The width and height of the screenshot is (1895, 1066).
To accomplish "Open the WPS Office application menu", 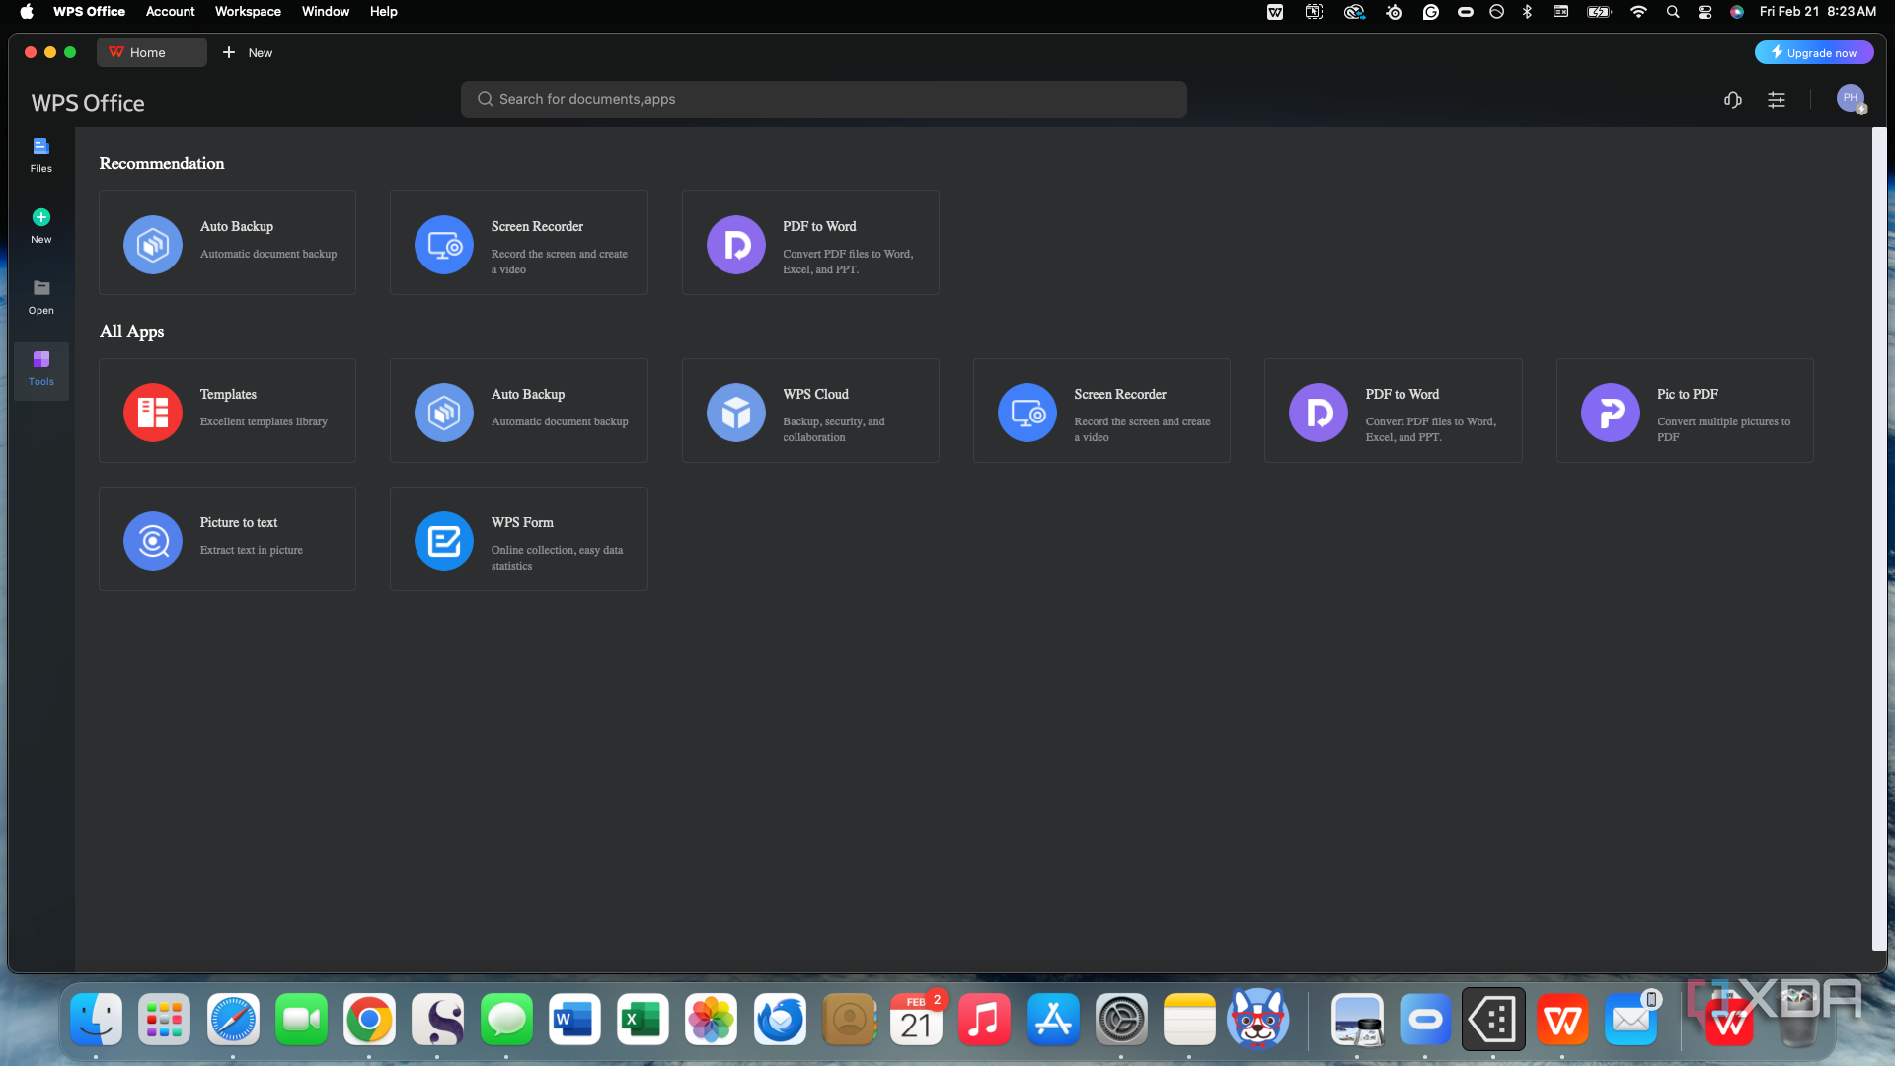I will [89, 12].
